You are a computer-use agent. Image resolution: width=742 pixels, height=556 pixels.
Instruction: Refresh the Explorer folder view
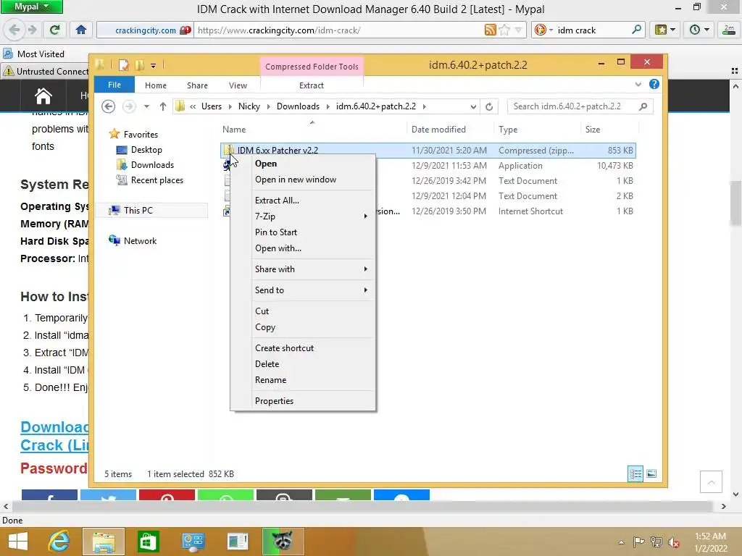[489, 106]
